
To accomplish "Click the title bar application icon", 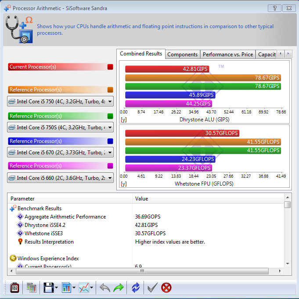I will click(7, 8).
